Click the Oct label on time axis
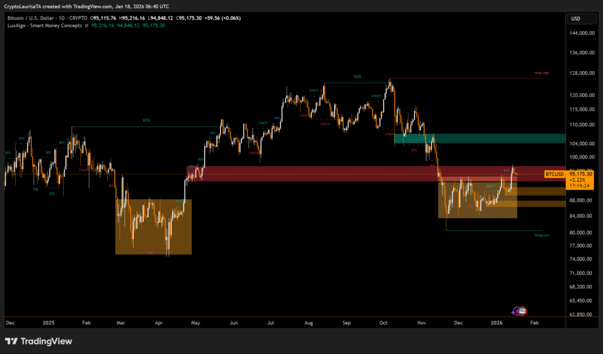603x354 pixels. [383, 323]
